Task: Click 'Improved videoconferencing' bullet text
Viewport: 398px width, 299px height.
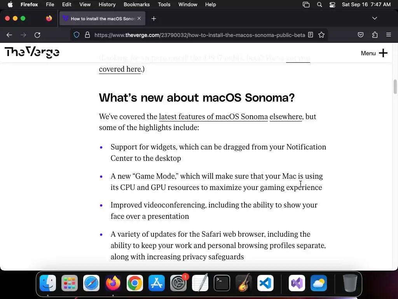Action: [214, 211]
